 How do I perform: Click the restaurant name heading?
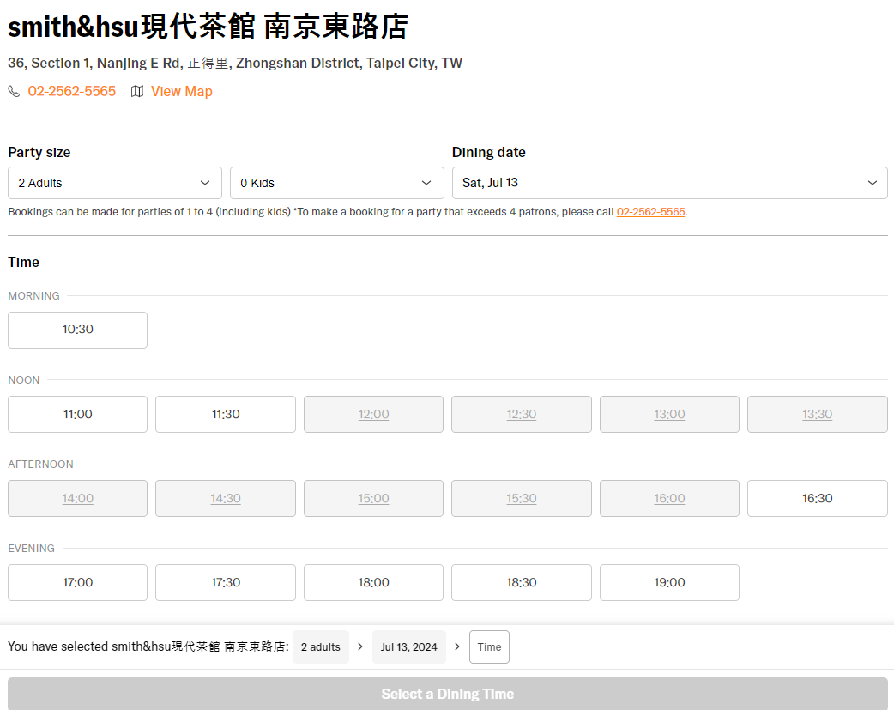(208, 27)
